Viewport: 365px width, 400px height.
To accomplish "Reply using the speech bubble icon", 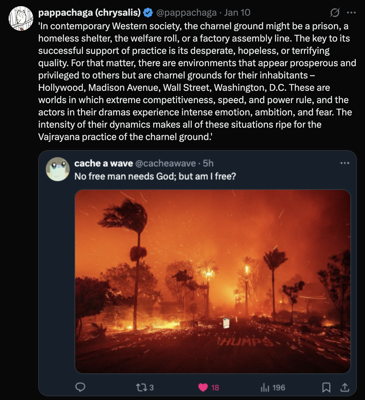I will (80, 387).
